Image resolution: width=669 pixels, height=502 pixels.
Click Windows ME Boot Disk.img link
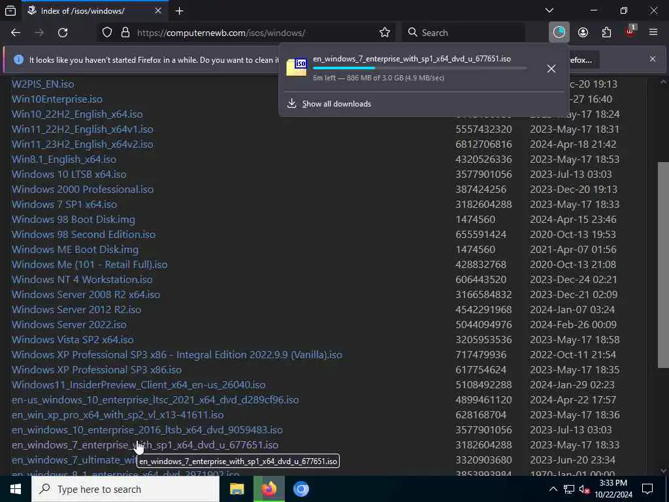[75, 249]
